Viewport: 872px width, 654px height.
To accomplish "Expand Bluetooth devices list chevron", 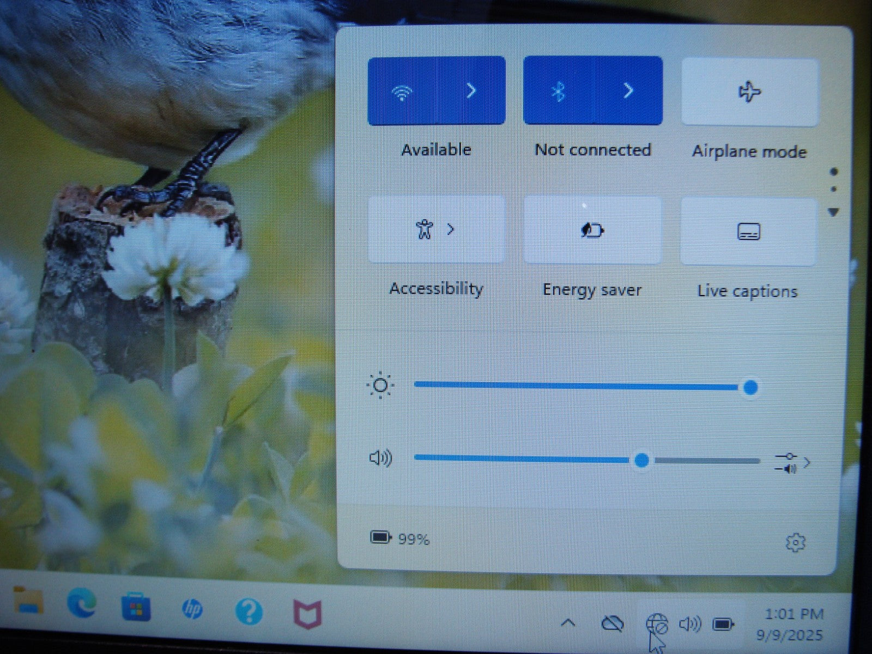I will click(x=628, y=90).
